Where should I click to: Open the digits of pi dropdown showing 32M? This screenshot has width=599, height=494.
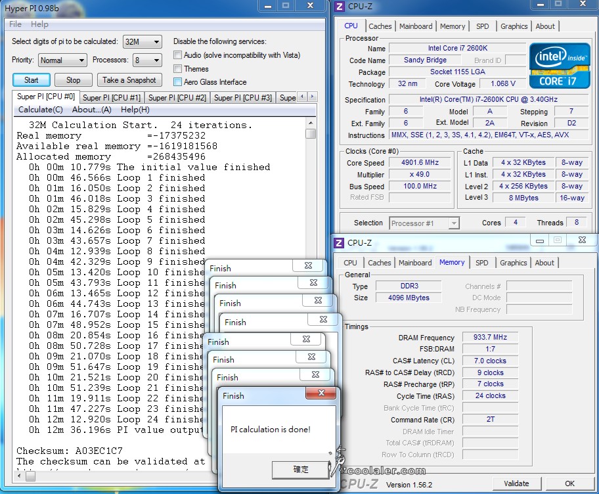pos(142,41)
